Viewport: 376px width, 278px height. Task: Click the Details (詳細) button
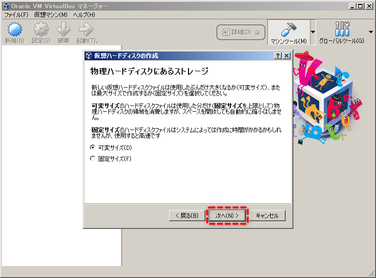[241, 32]
